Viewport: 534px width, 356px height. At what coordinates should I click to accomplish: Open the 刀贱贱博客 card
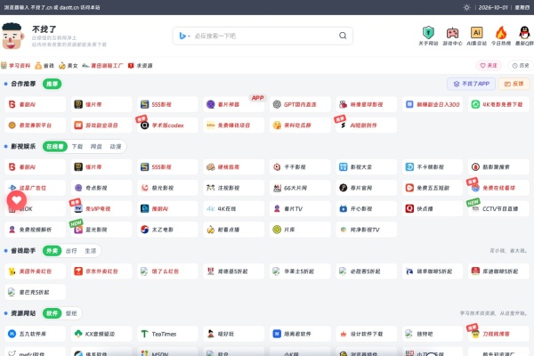(x=498, y=334)
